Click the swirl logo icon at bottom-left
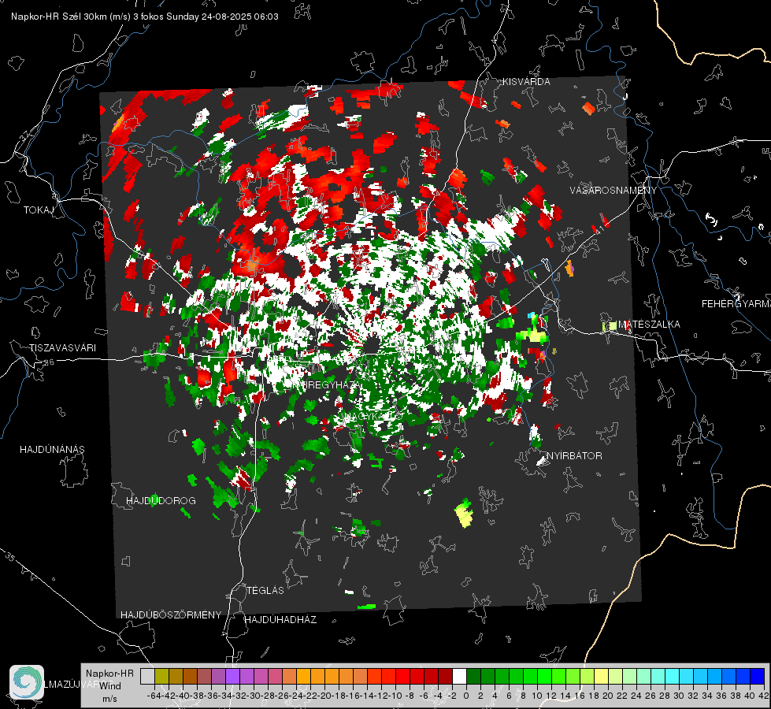The height and width of the screenshot is (709, 771). pos(27,682)
